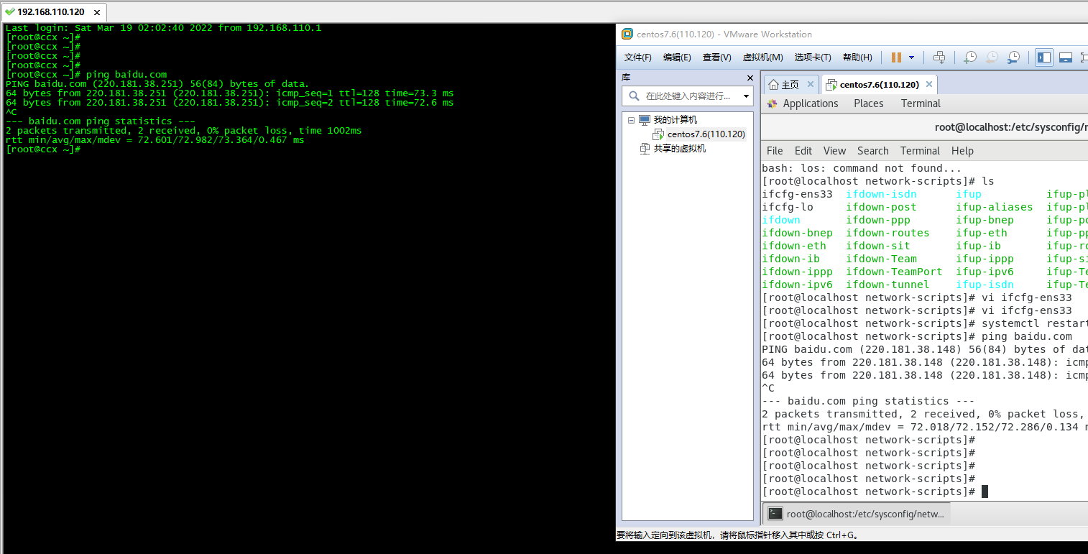Viewport: 1088px width, 554px height.
Task: Open the Terminal app menu in GNOME top bar
Action: (x=921, y=103)
